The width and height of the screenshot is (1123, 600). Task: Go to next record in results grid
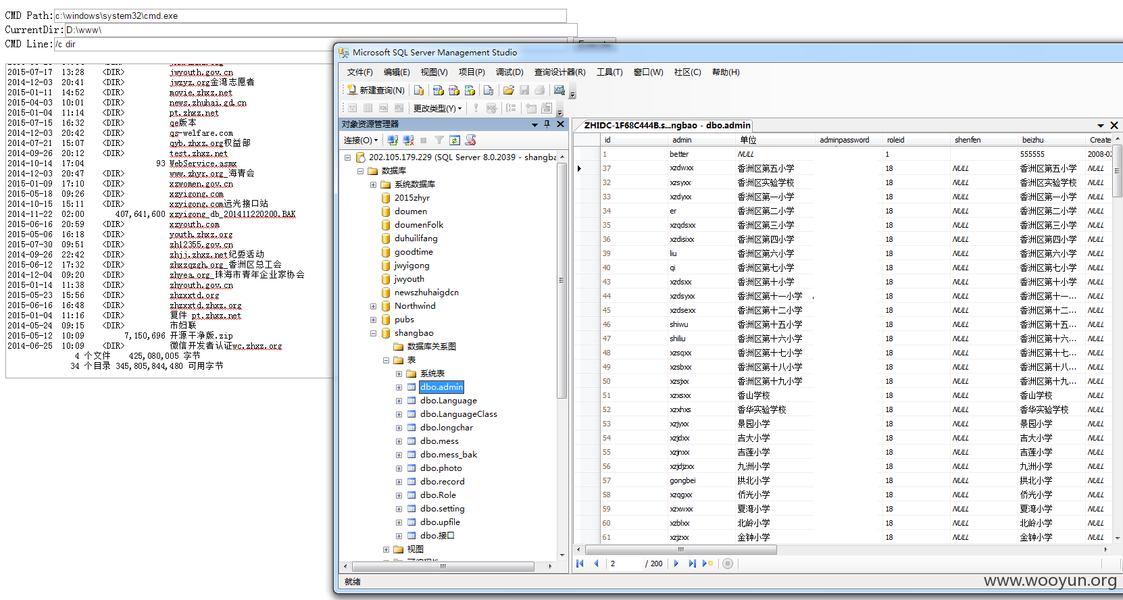(676, 564)
